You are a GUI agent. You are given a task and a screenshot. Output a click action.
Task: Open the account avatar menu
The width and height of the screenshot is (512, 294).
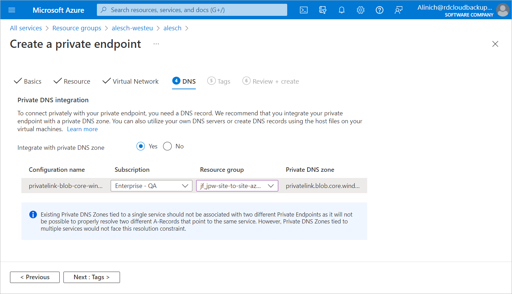pyautogui.click(x=503, y=10)
